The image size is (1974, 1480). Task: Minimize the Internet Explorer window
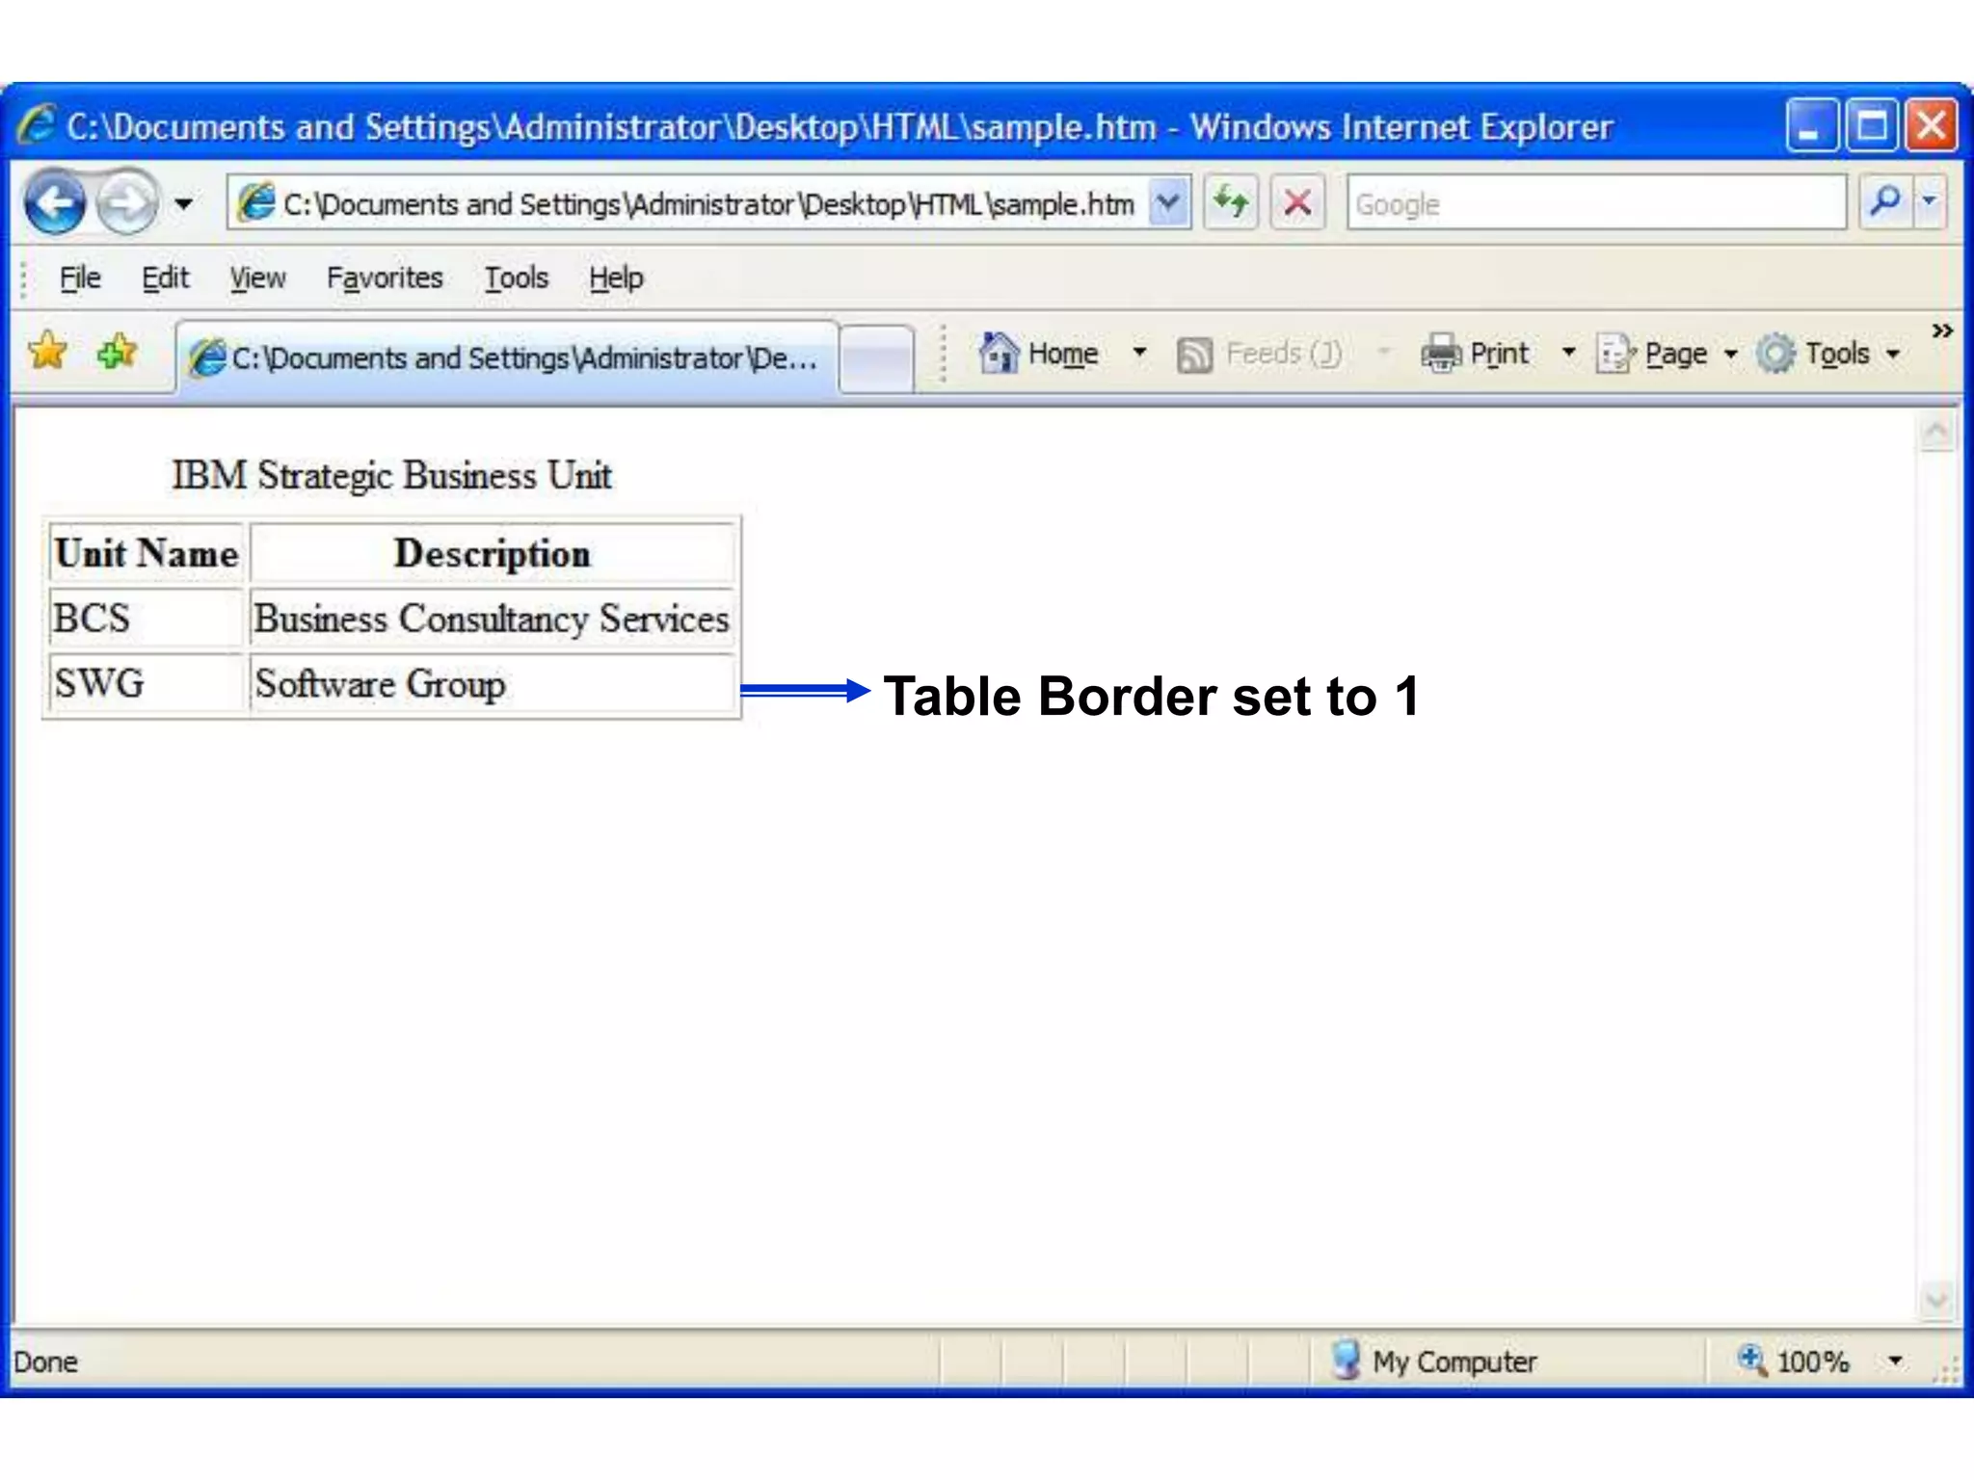pos(1810,126)
